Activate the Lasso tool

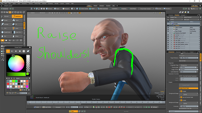(17, 28)
